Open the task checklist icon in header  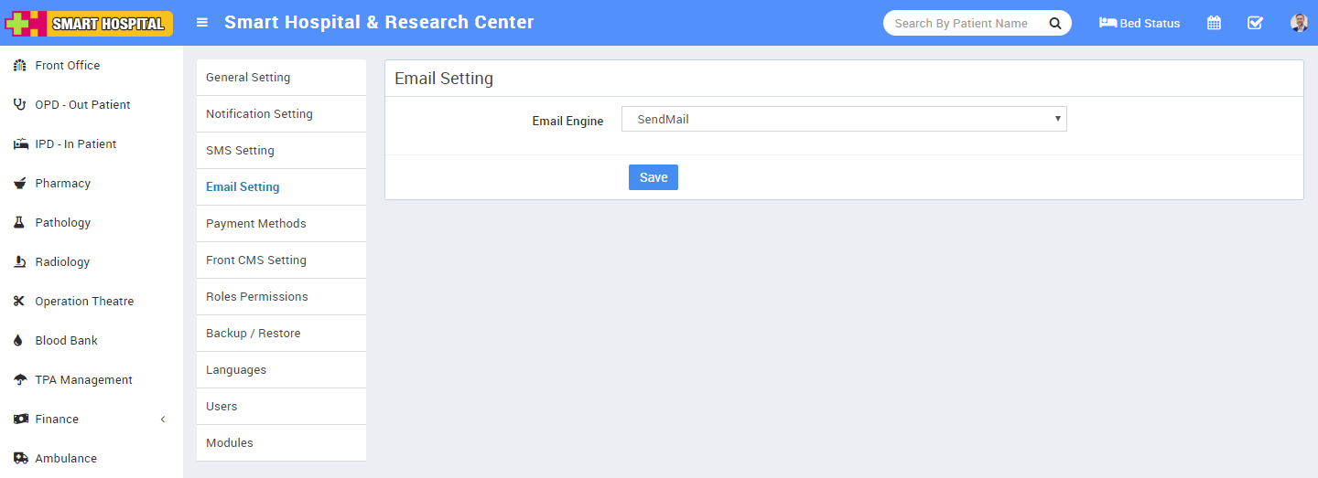(1255, 23)
